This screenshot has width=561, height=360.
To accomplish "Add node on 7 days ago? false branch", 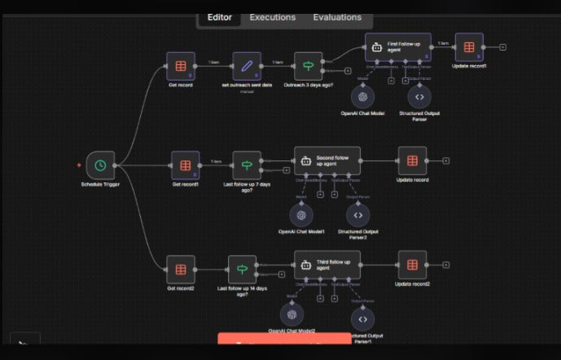I will 287,170.
